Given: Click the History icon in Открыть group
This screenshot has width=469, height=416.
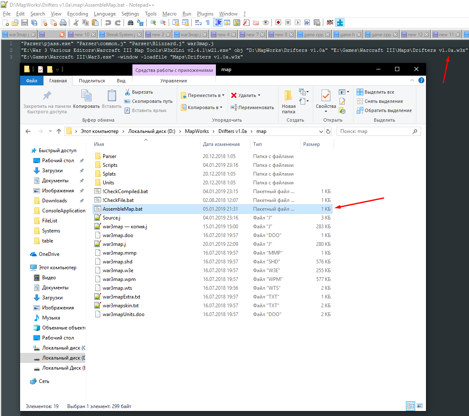Looking at the screenshot, I should point(342,111).
